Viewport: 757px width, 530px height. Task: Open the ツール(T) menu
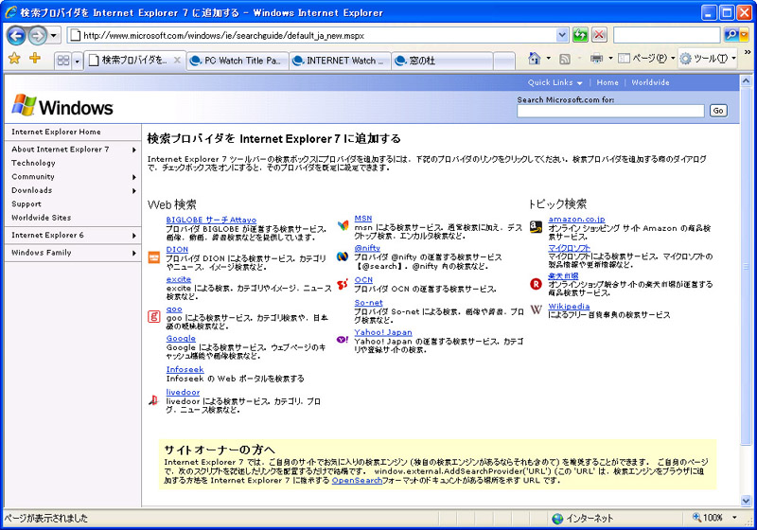(x=707, y=59)
